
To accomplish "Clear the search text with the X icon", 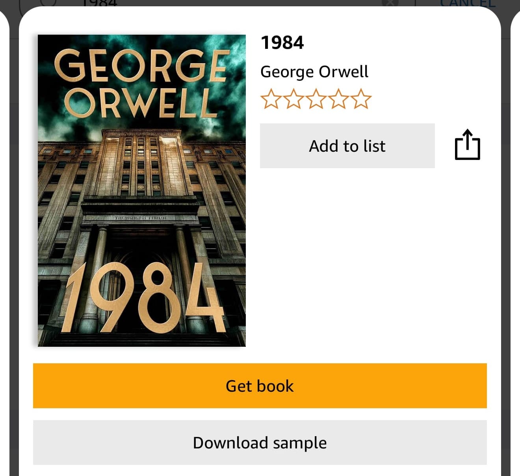I will tap(390, 2).
